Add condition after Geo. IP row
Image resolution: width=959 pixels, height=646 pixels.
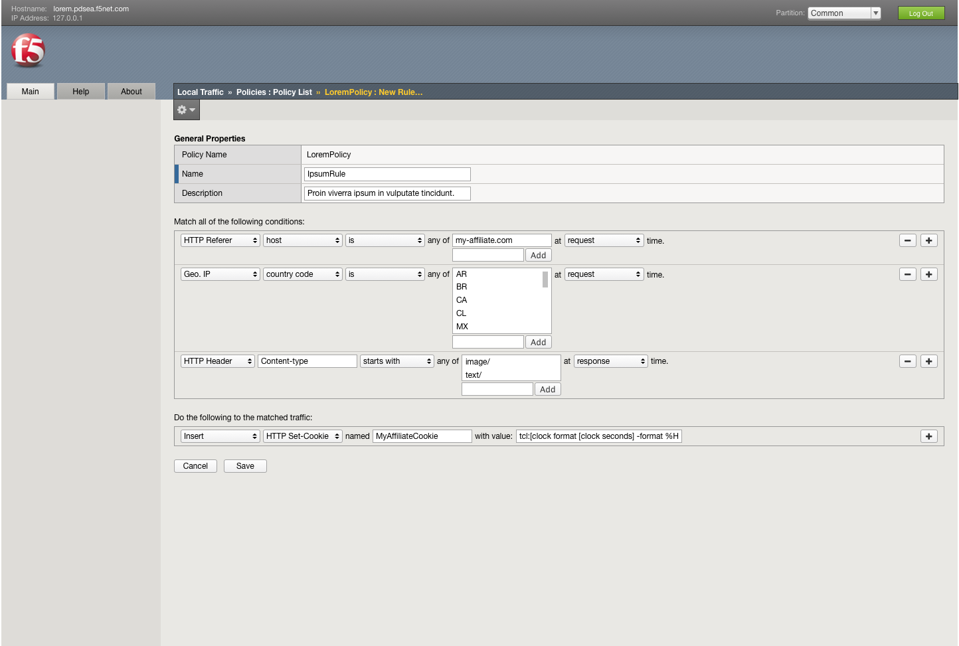pos(929,274)
